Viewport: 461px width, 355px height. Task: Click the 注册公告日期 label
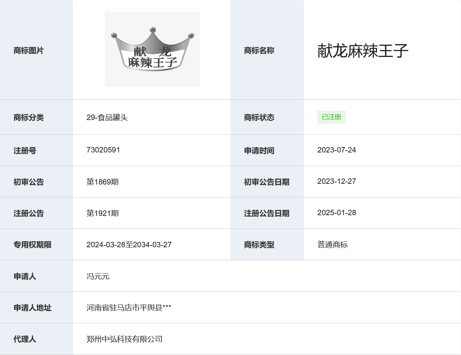(x=267, y=213)
